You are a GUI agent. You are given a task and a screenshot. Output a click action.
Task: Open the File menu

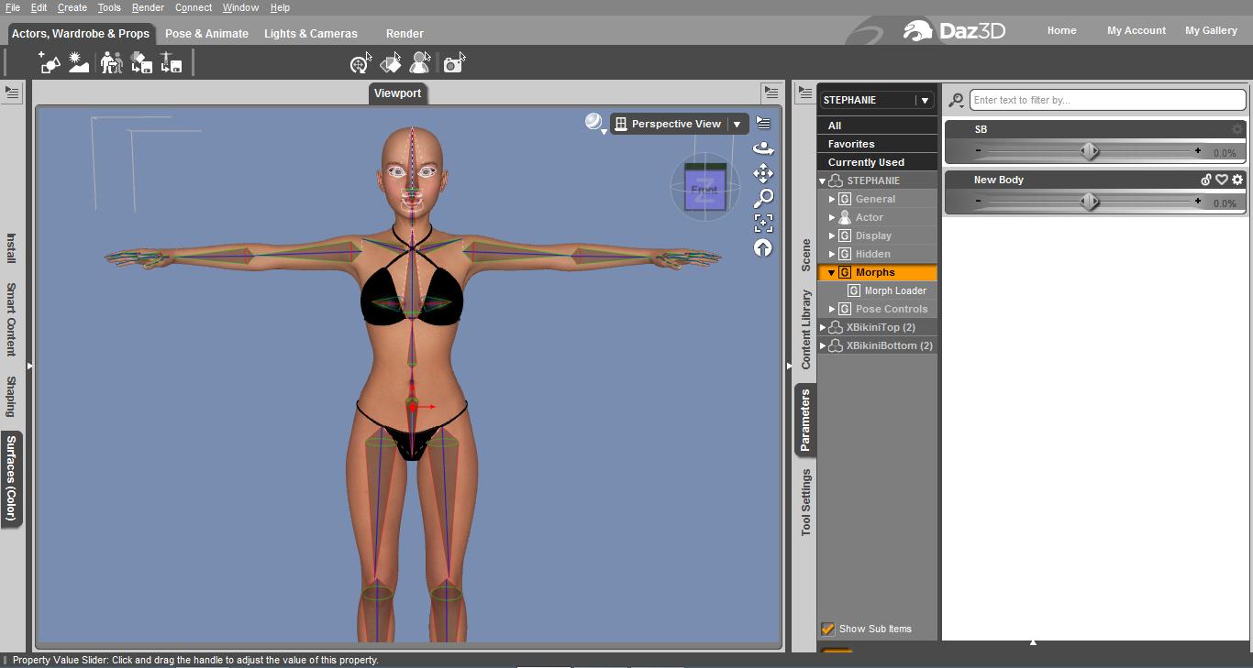point(13,7)
